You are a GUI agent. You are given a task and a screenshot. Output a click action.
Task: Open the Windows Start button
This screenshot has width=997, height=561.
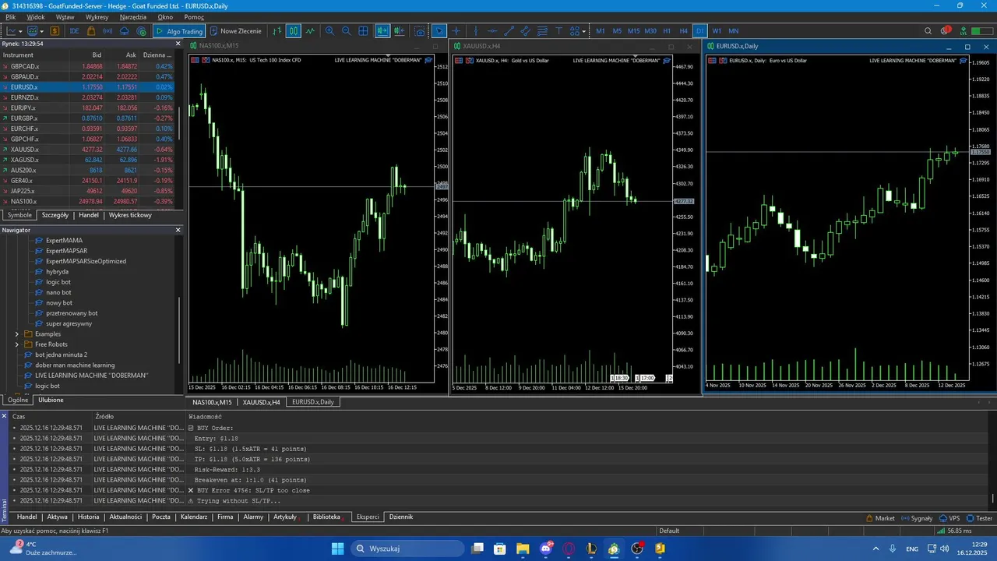pyautogui.click(x=337, y=549)
